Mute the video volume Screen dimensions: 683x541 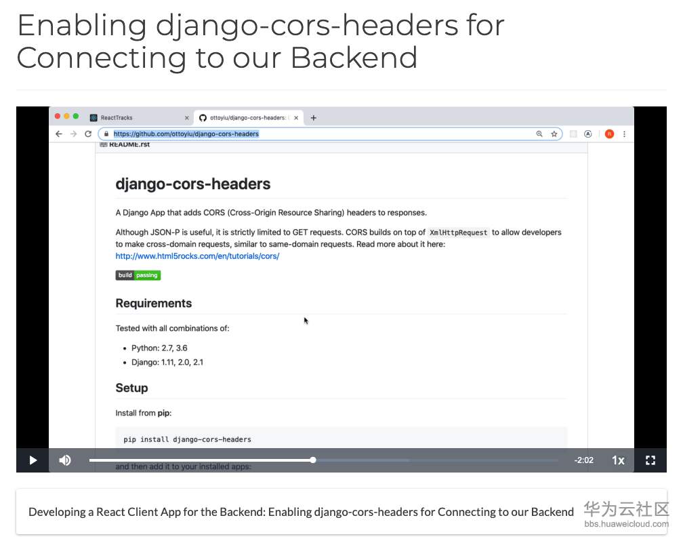[x=65, y=460]
